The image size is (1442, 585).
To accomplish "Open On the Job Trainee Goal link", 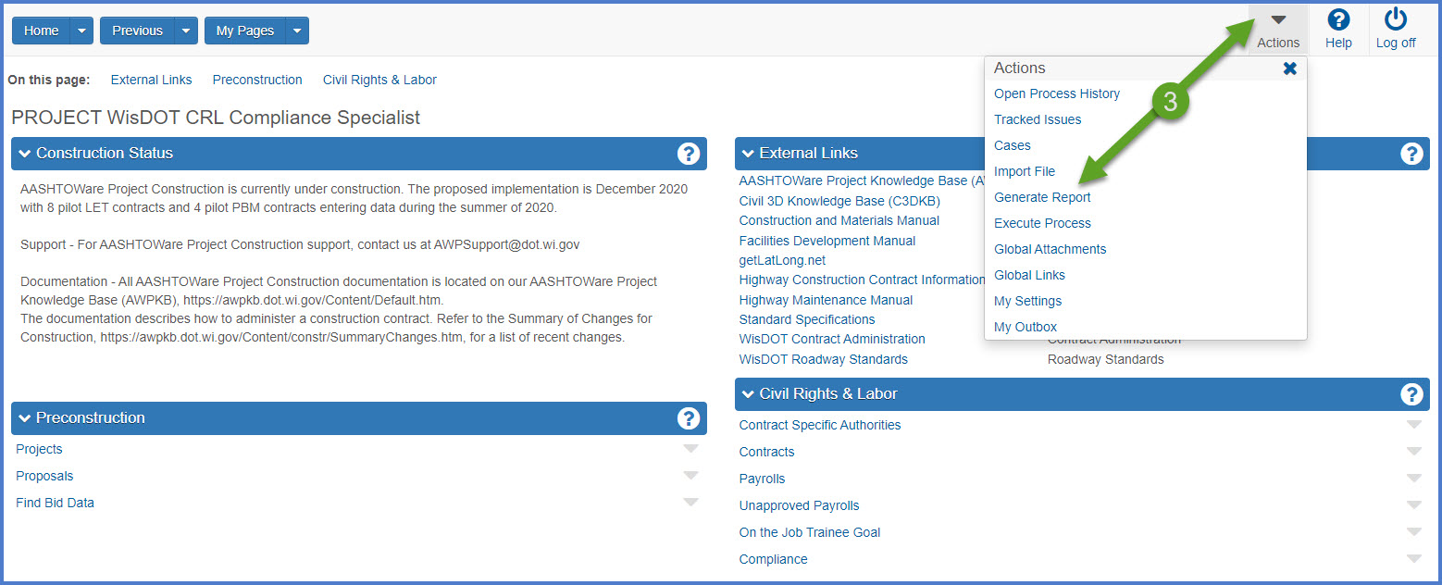I will tap(810, 532).
